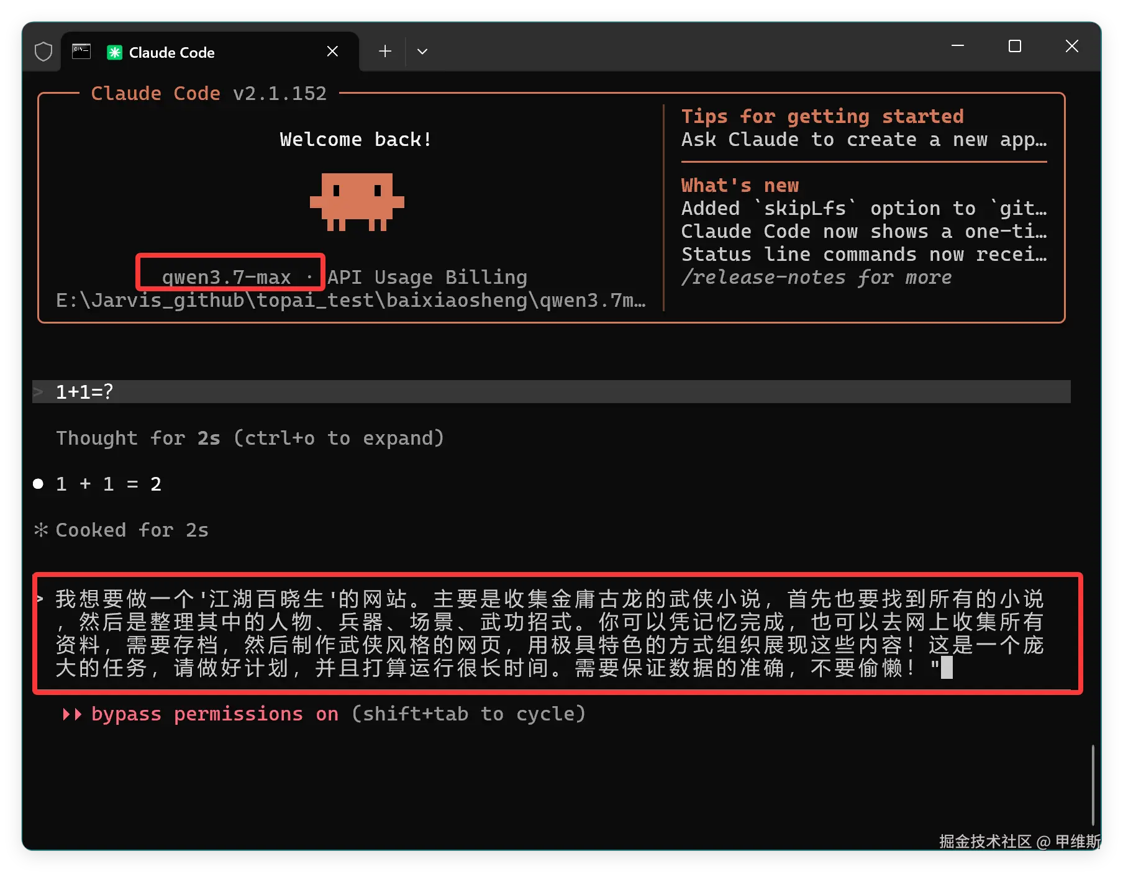Click the 'Welcome back!' text
1123x872 pixels.
[355, 139]
